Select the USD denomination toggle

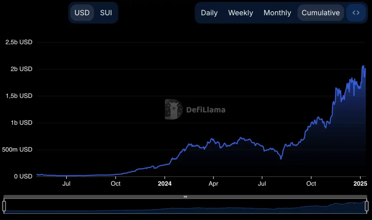pyautogui.click(x=82, y=13)
